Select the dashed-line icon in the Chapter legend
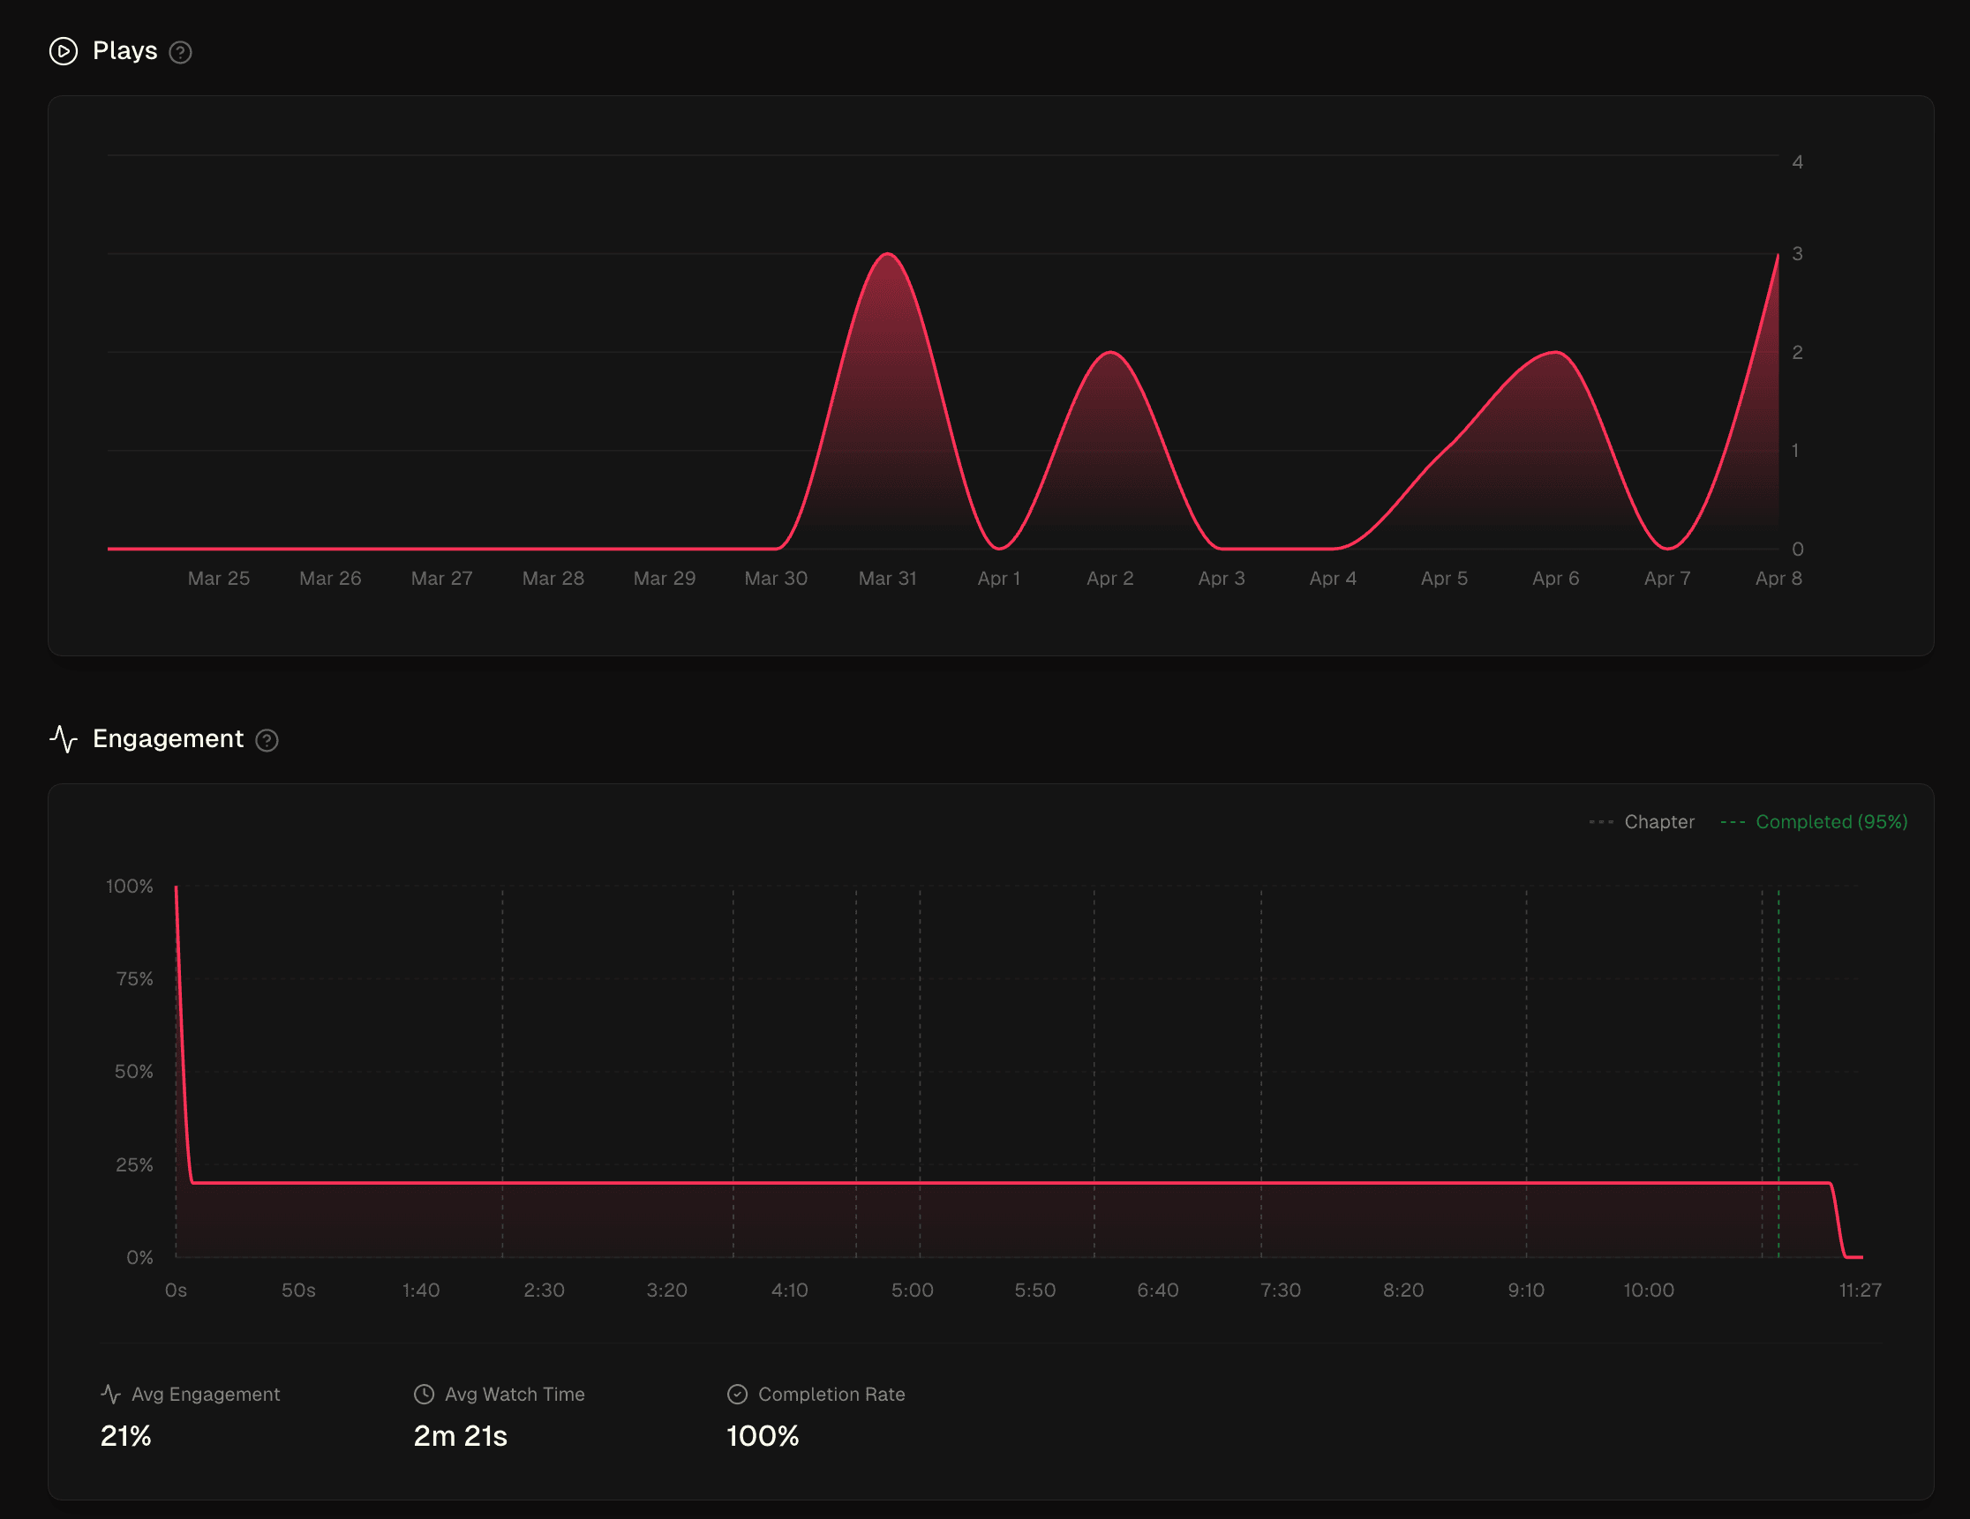Image resolution: width=1970 pixels, height=1519 pixels. coord(1603,821)
